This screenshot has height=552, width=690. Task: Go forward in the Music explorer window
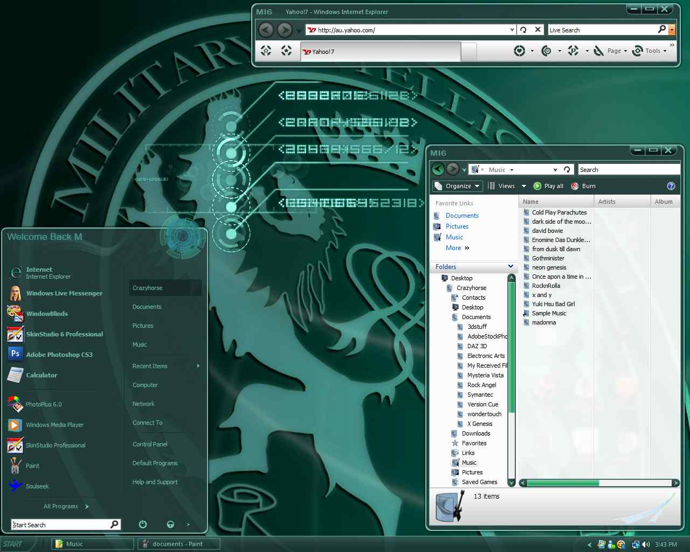[453, 169]
